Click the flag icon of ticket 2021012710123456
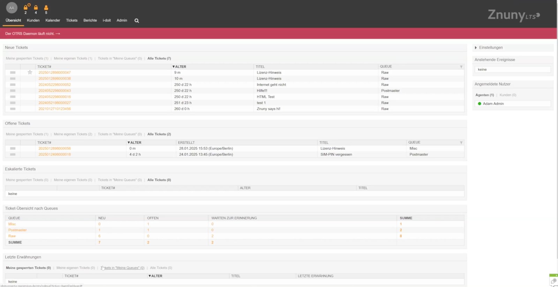Viewport: 558px width, 287px height. [13, 109]
